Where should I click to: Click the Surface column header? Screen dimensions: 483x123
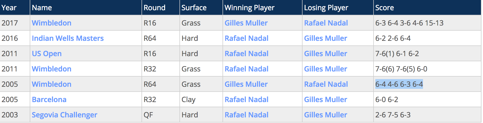click(194, 8)
